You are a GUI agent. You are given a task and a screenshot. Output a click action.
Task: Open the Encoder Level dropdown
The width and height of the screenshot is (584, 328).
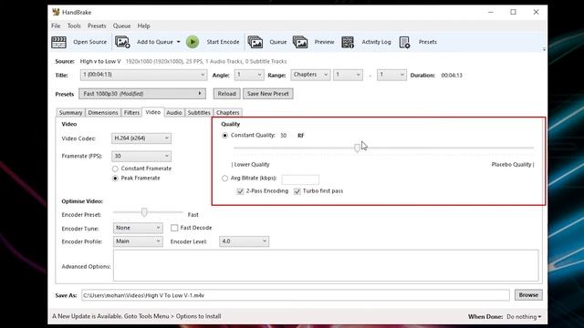(244, 241)
